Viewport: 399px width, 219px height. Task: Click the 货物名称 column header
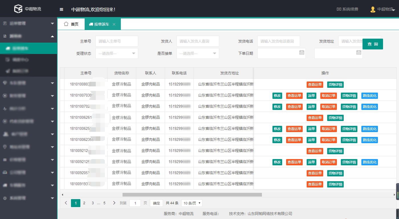tap(122, 73)
